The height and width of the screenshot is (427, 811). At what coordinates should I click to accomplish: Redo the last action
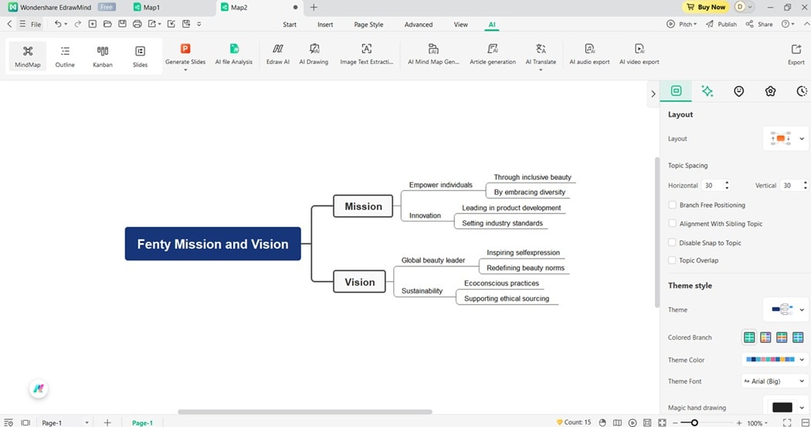pyautogui.click(x=77, y=24)
